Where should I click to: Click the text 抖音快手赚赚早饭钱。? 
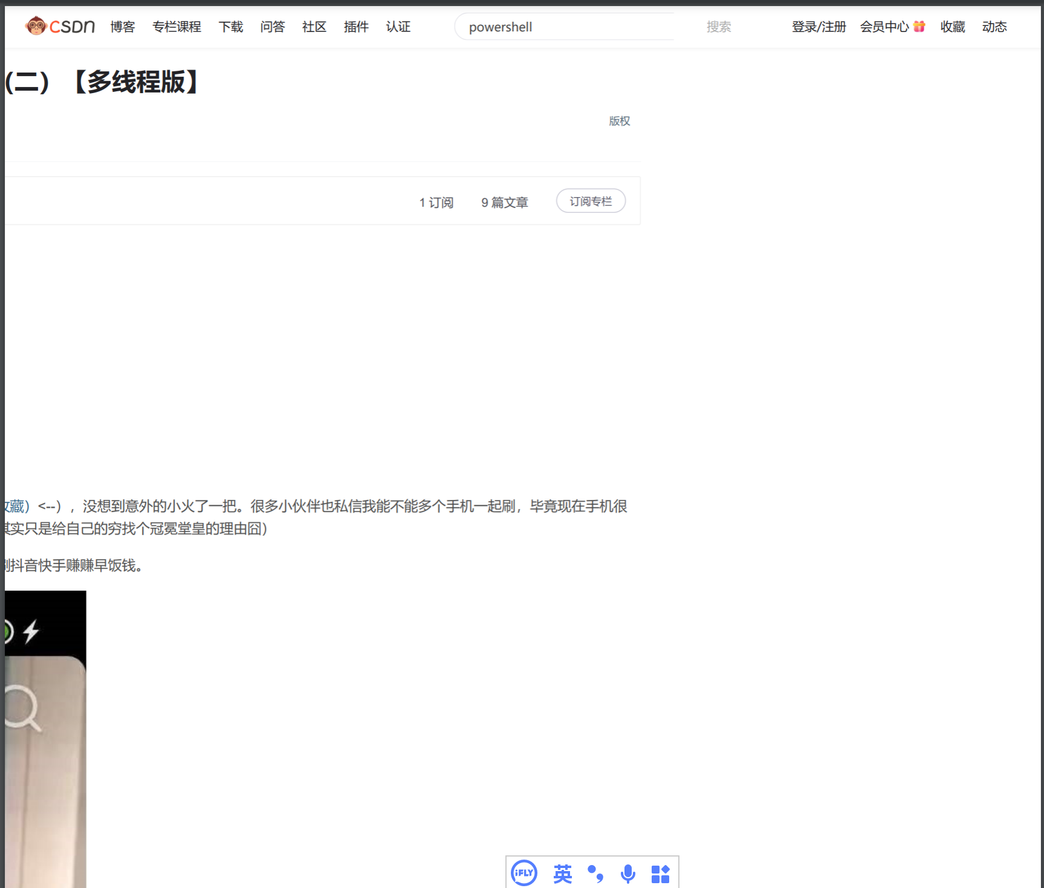(76, 565)
